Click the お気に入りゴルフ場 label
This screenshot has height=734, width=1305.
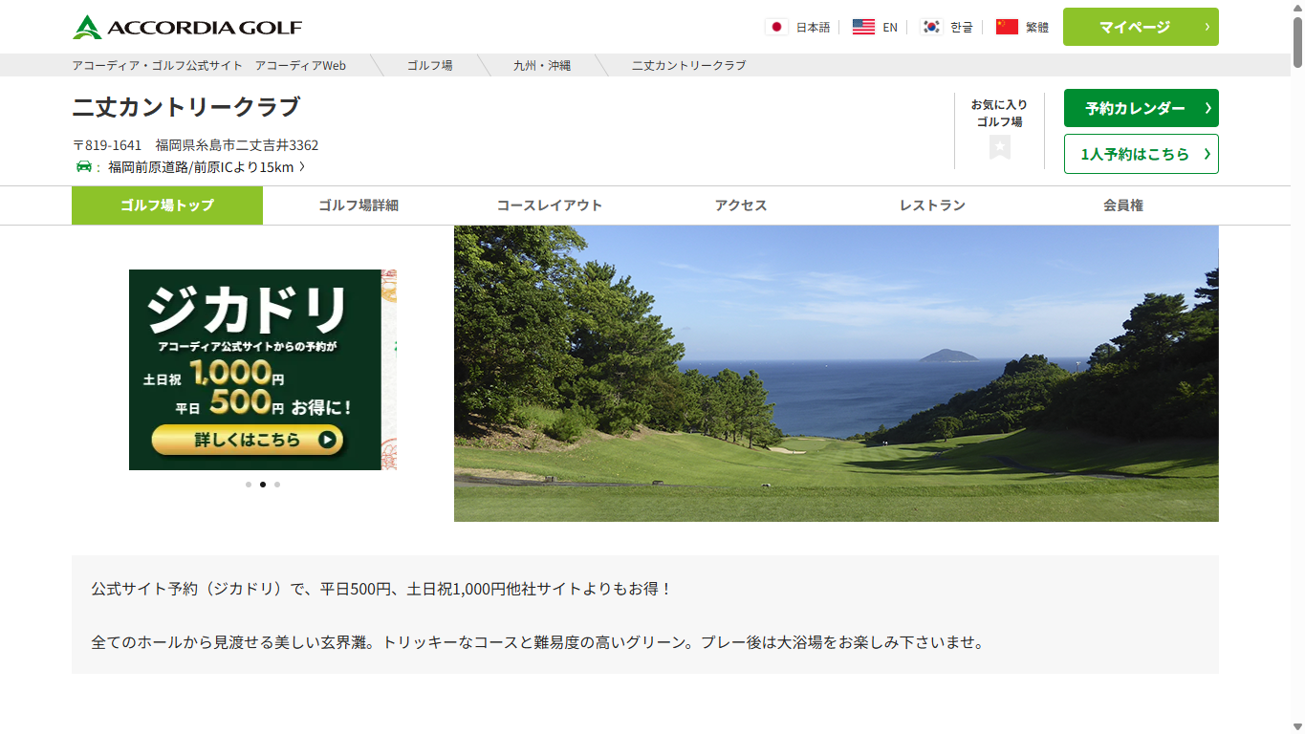999,113
